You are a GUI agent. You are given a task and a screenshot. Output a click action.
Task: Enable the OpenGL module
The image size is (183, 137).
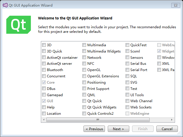click(x=84, y=70)
